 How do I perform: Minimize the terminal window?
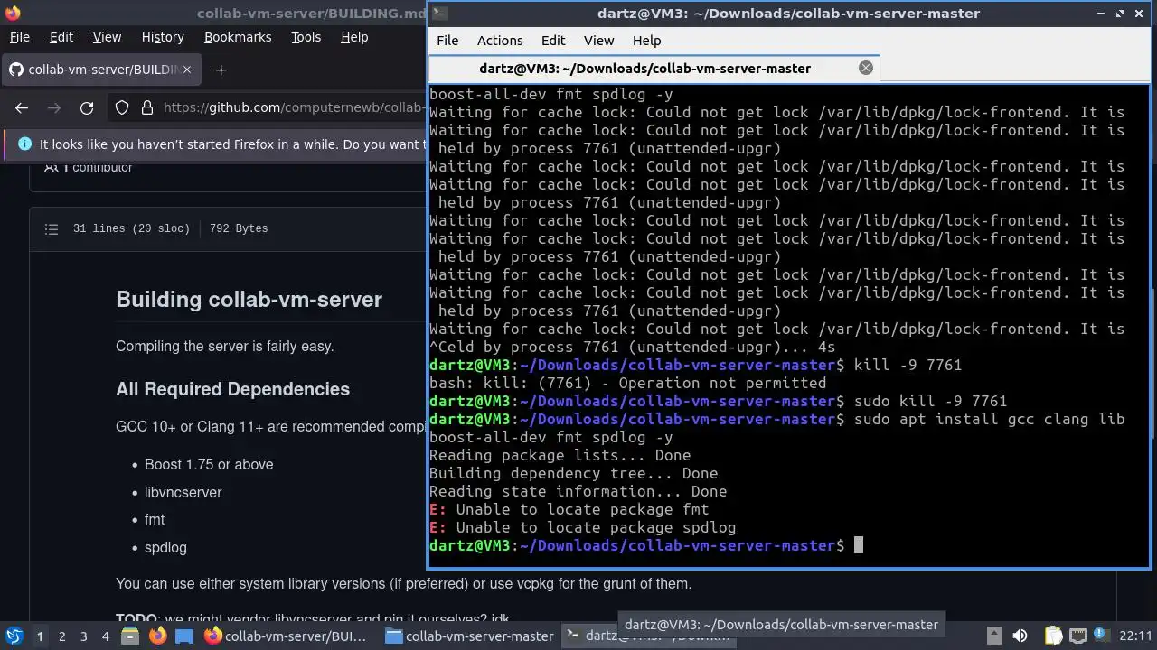(x=1101, y=14)
